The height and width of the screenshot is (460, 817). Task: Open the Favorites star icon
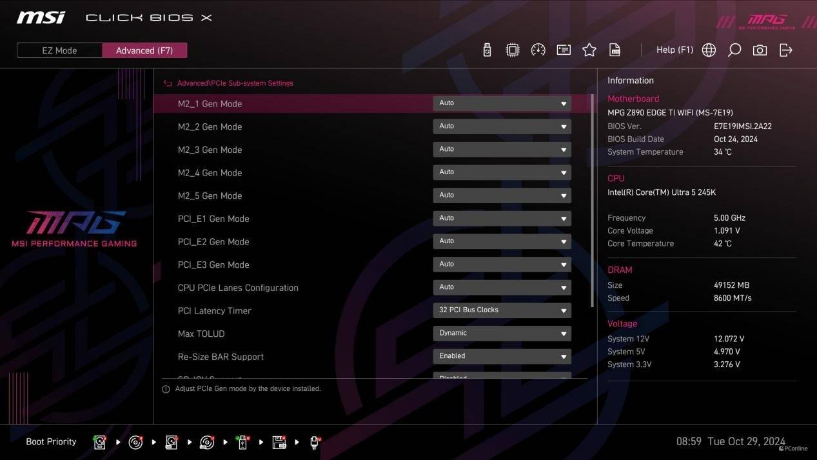tap(589, 50)
